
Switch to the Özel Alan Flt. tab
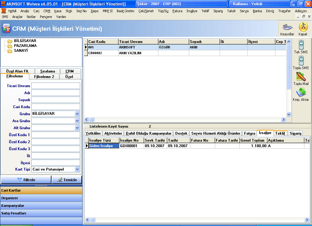pos(18,71)
